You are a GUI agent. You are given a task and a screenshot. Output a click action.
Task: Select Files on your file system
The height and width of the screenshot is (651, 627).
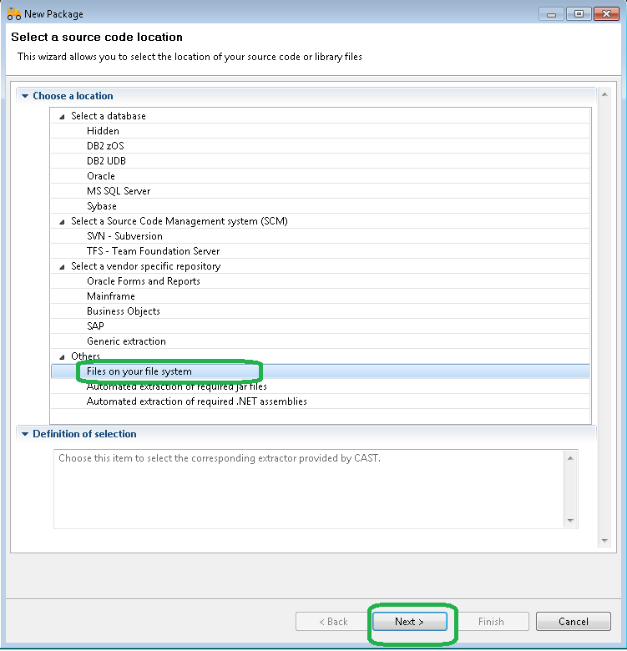coord(139,371)
